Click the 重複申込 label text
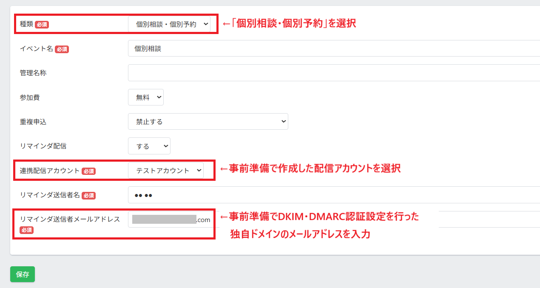Image resolution: width=540 pixels, height=288 pixels. [33, 122]
